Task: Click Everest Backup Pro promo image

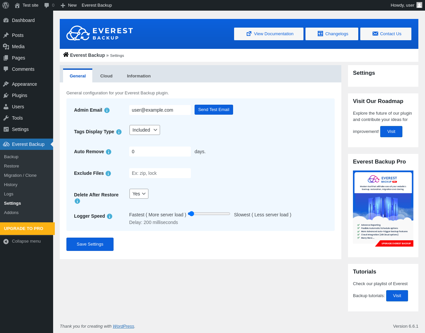Action: (383, 209)
